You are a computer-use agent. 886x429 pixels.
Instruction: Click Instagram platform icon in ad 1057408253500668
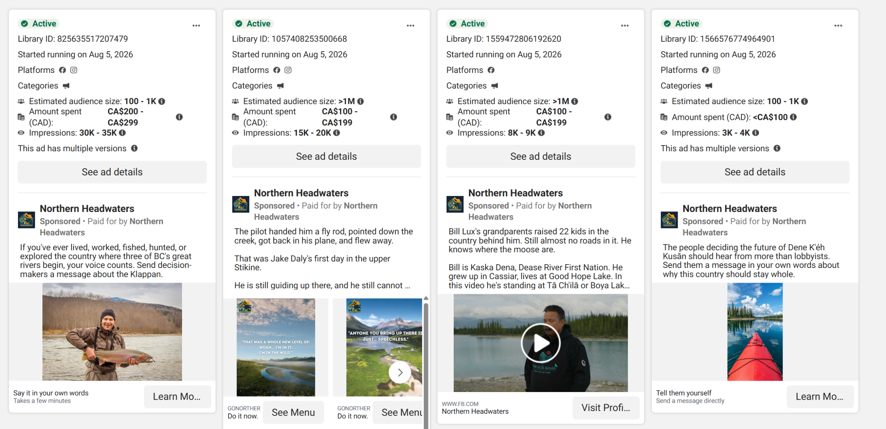tap(288, 70)
